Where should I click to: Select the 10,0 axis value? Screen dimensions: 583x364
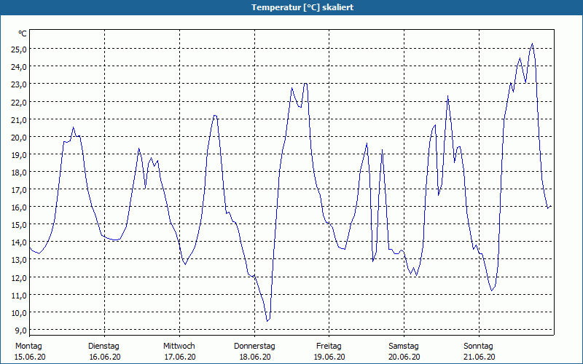coord(19,313)
